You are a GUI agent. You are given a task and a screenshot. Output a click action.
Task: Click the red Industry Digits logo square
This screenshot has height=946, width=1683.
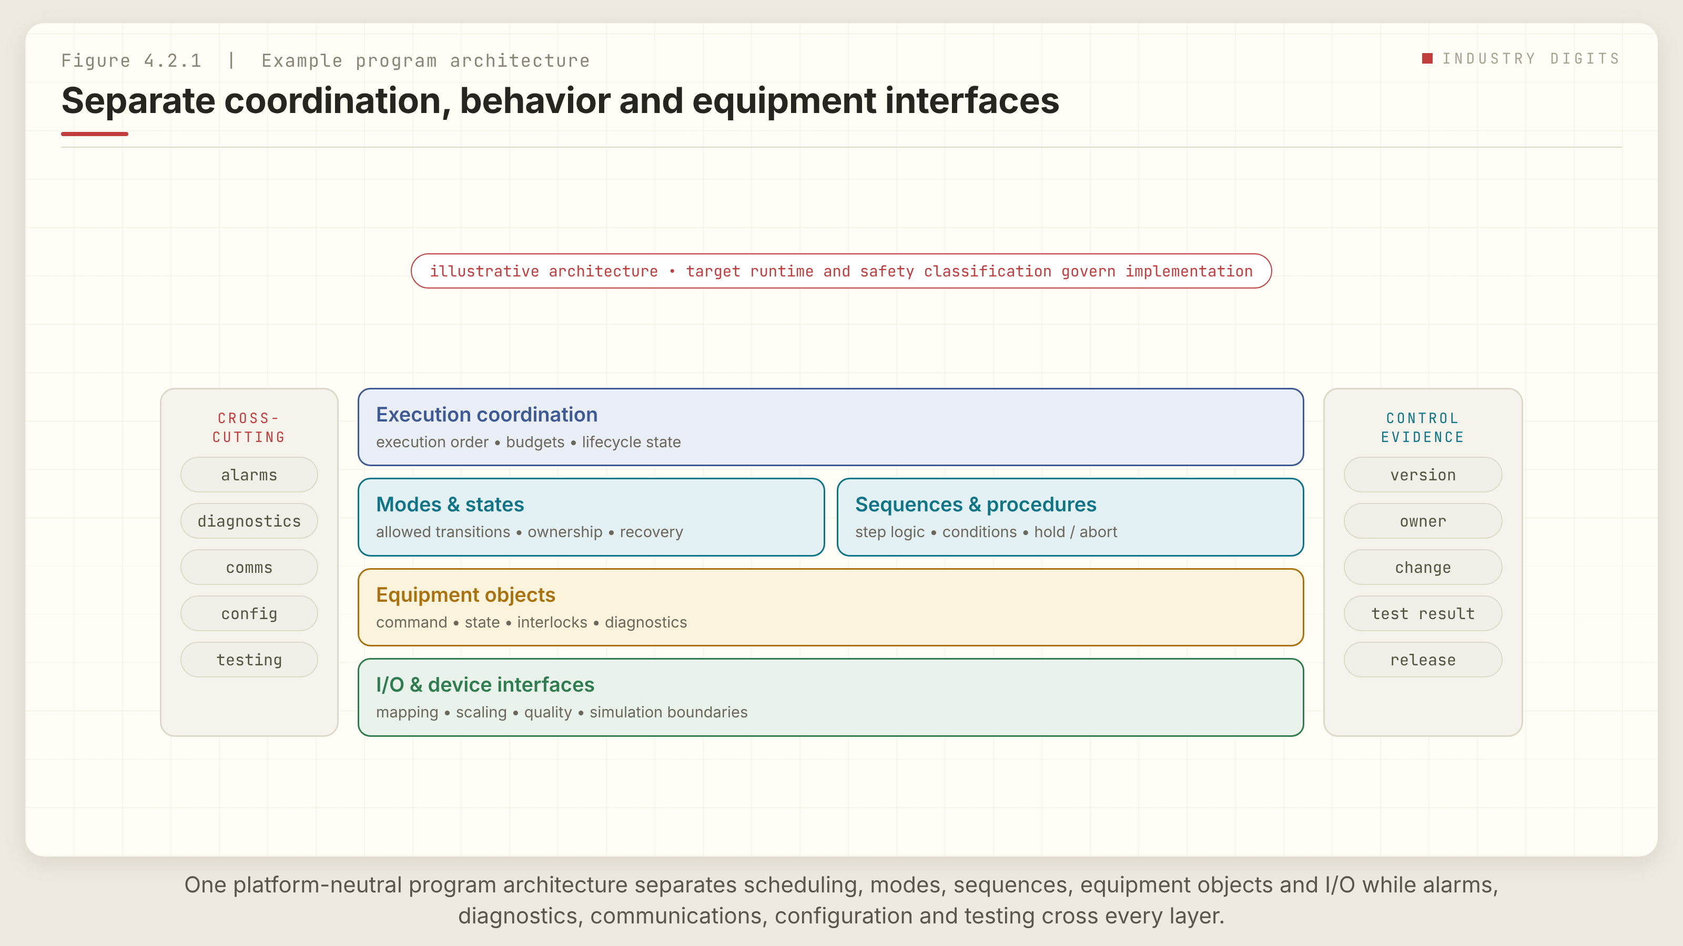pyautogui.click(x=1427, y=59)
